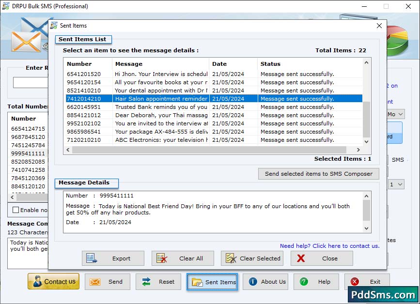Viewport: 420px width, 304px height.
Task: Open the Mo dropdown in main window
Action: click(395, 114)
